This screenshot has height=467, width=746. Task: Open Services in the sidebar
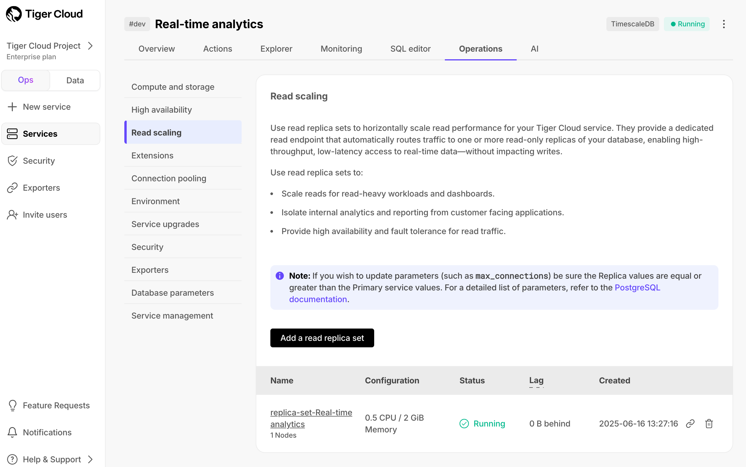(51, 134)
